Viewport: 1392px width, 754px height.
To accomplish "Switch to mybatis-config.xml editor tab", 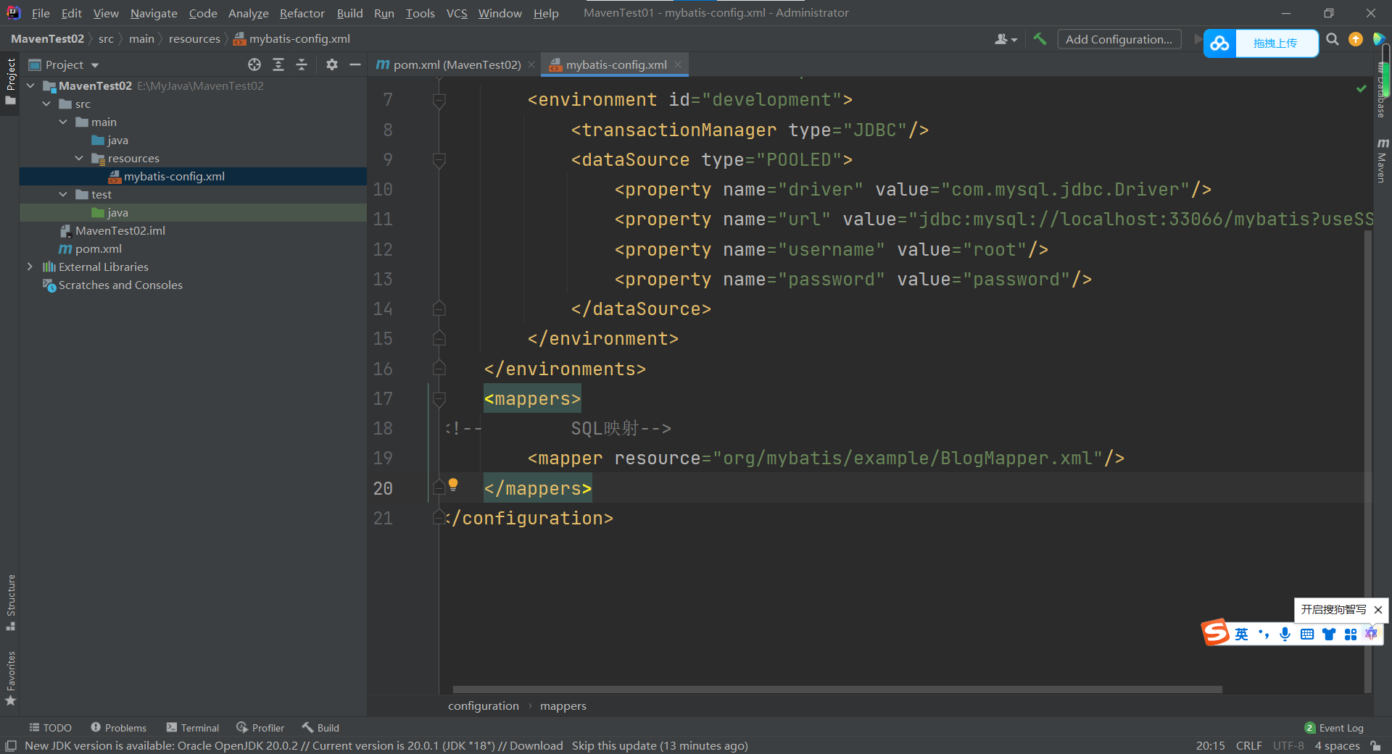I will (x=616, y=64).
